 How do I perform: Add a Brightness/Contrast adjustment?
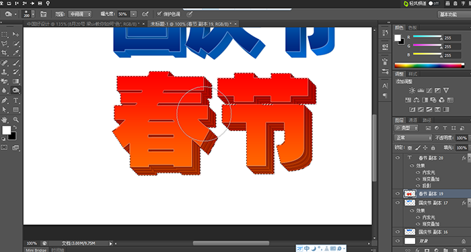tap(412, 90)
